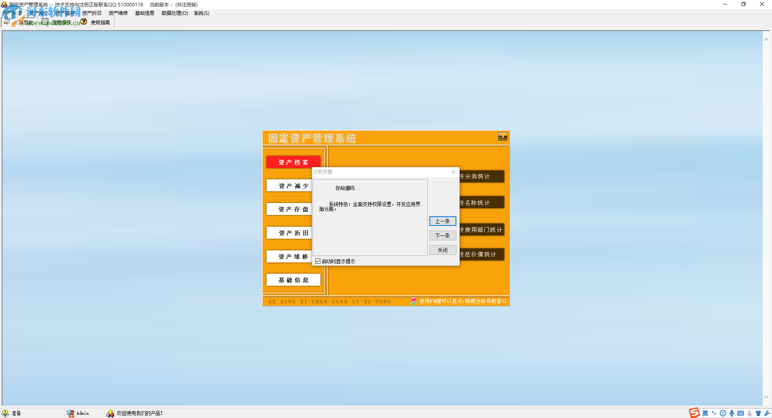Show the next tip with 下一条

tap(443, 236)
